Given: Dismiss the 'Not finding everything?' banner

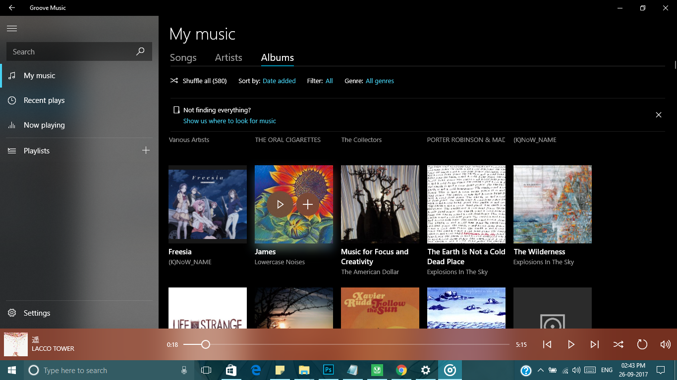Looking at the screenshot, I should click(659, 115).
